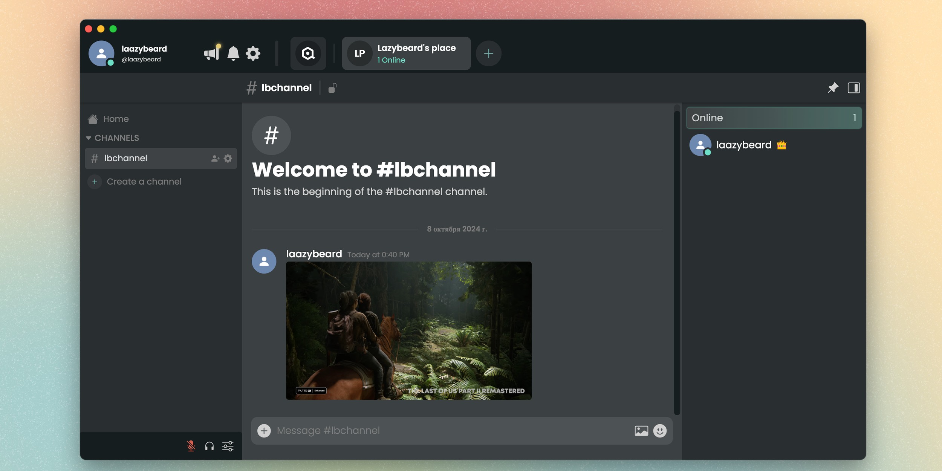Close the window with red button
Viewport: 942px width, 471px height.
[89, 29]
